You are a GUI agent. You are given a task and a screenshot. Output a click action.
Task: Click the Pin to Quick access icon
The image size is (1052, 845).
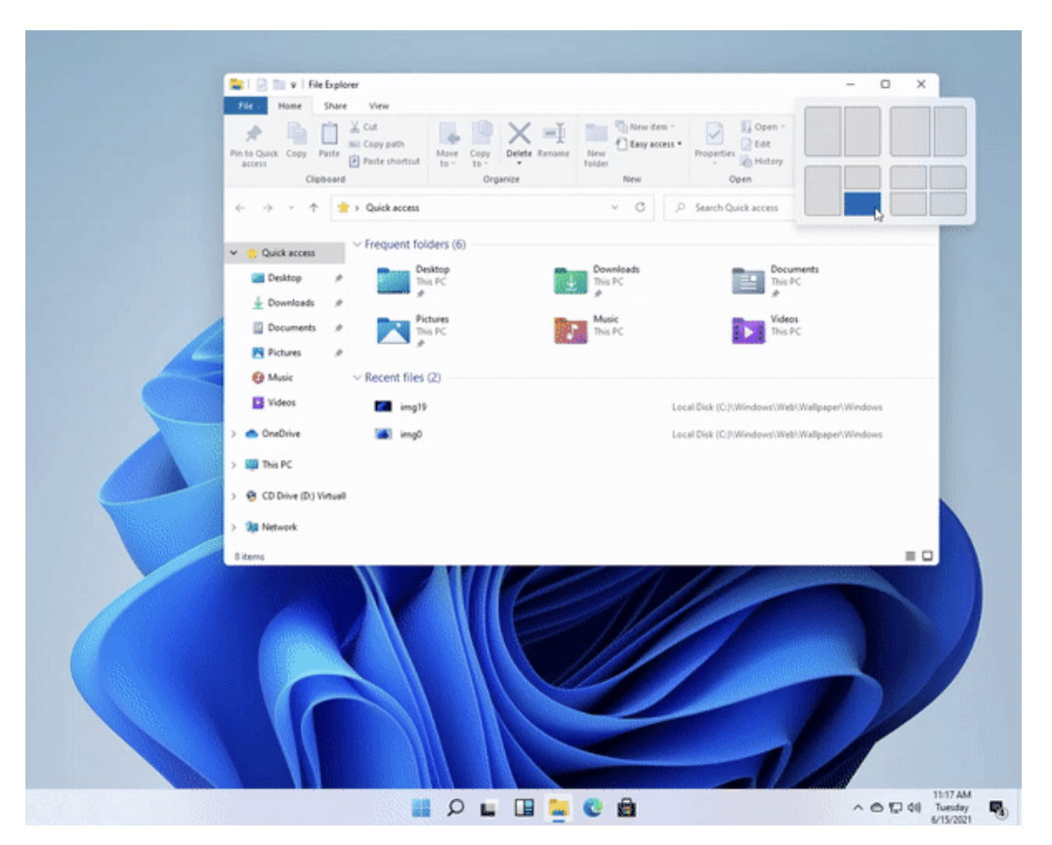tap(254, 134)
